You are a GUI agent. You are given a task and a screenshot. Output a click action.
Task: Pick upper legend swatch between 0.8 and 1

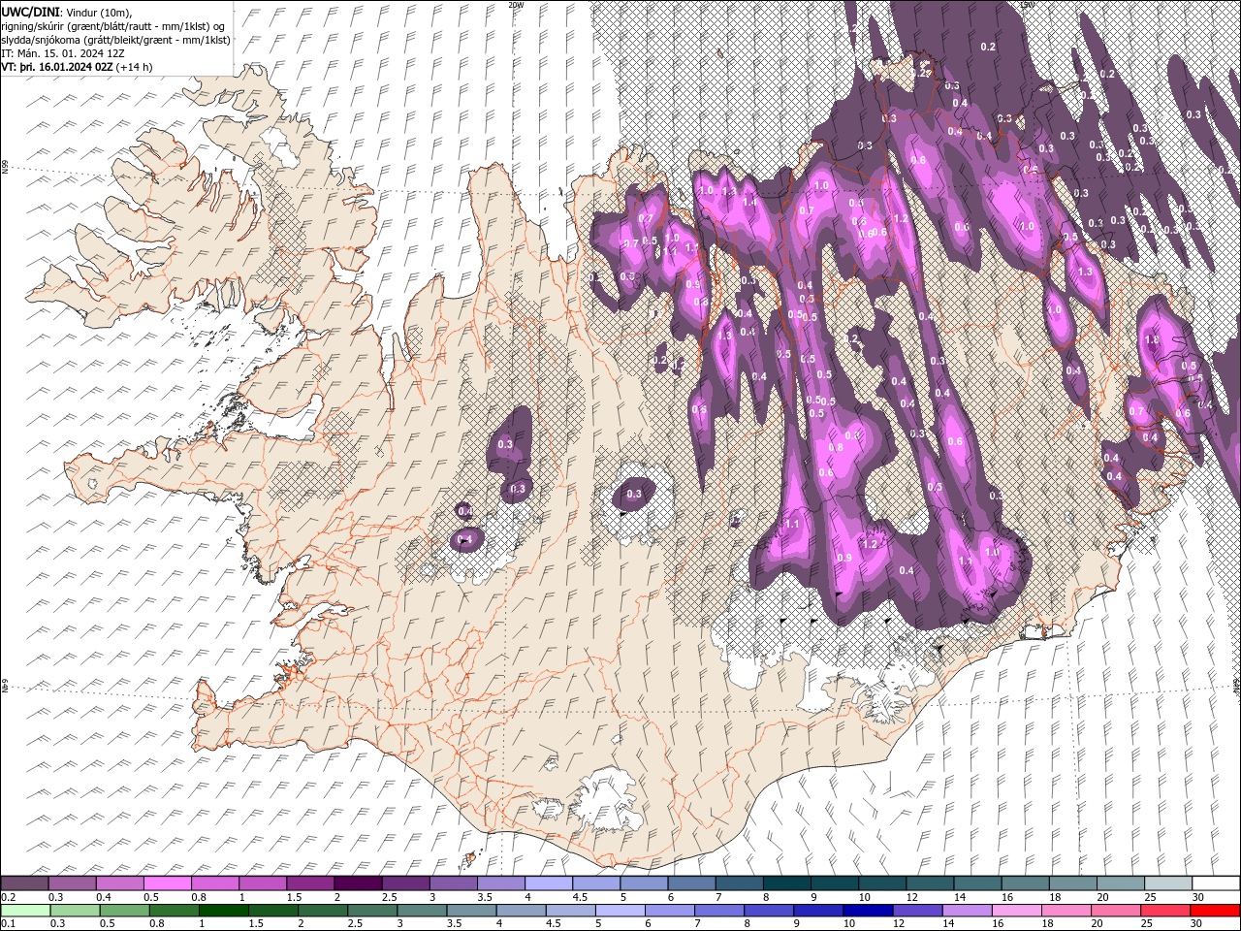click(215, 883)
